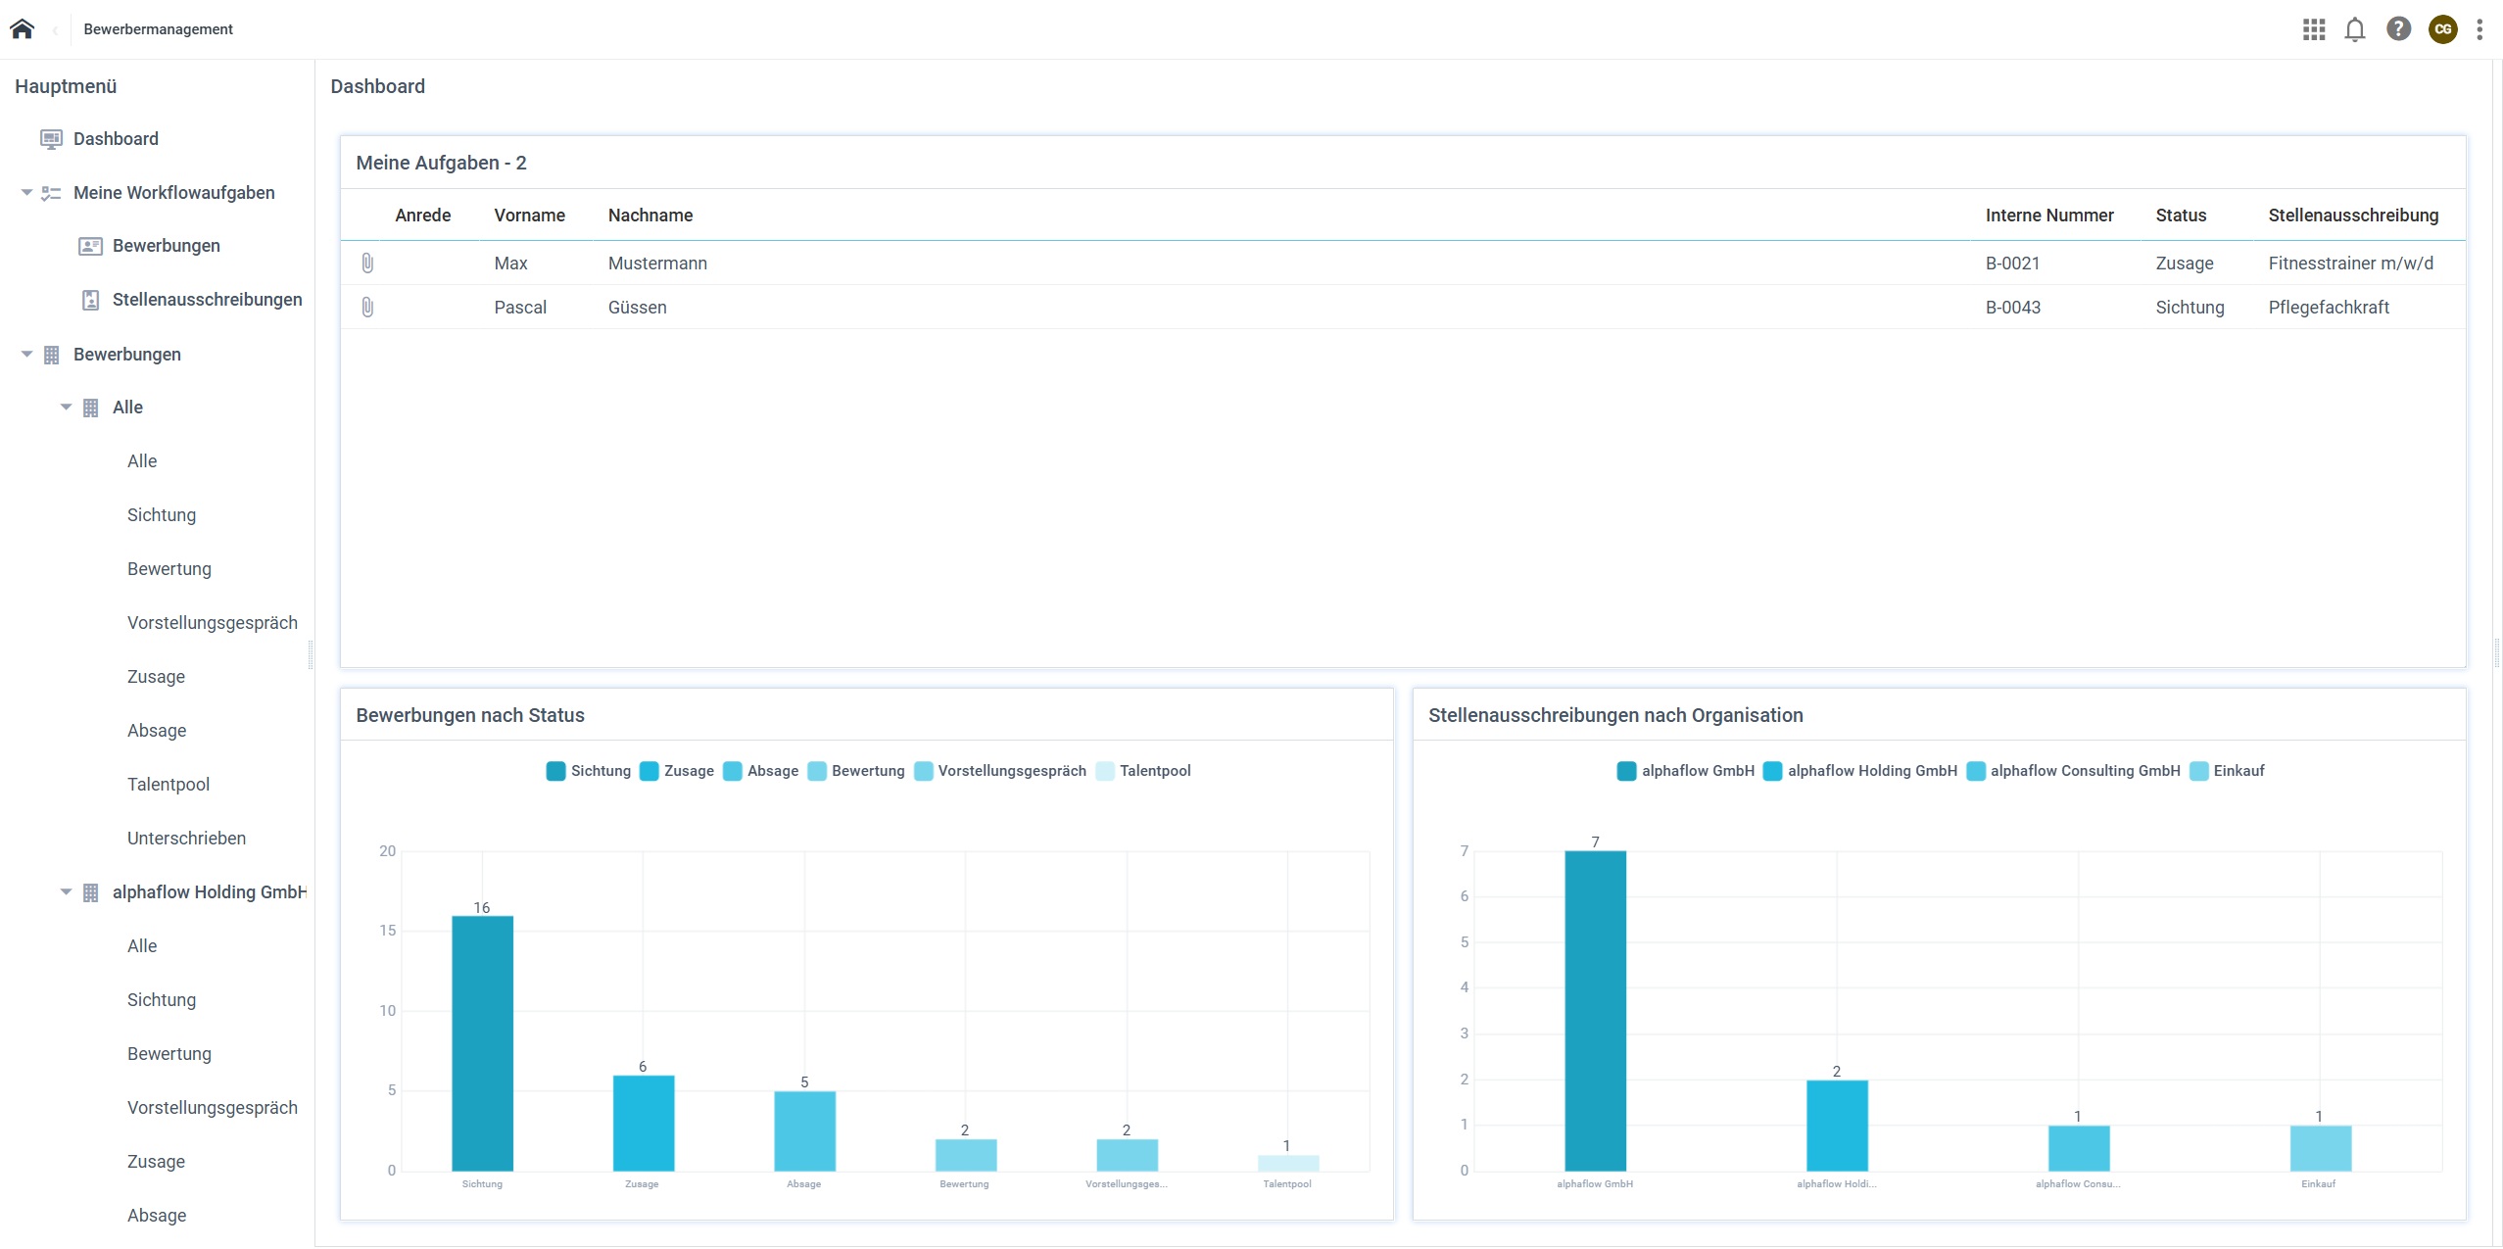
Task: Toggle alphaflow GmbH series in the organisation legend
Action: 1685,771
